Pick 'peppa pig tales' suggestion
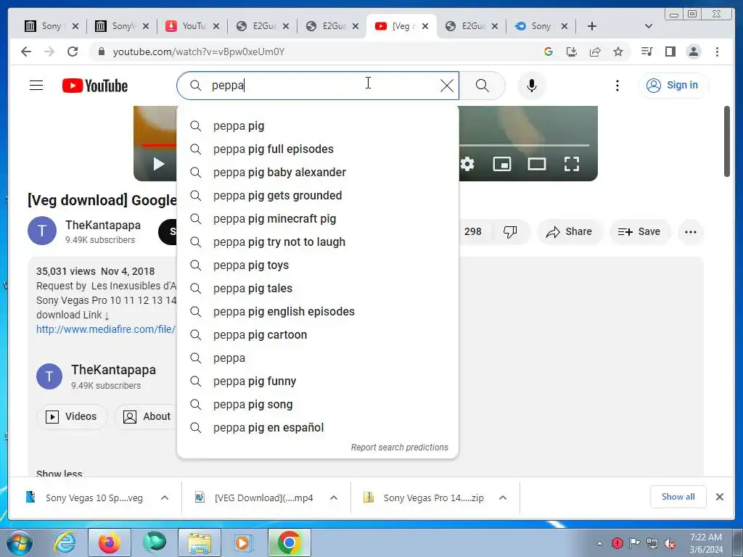This screenshot has width=743, height=557. (x=318, y=289)
